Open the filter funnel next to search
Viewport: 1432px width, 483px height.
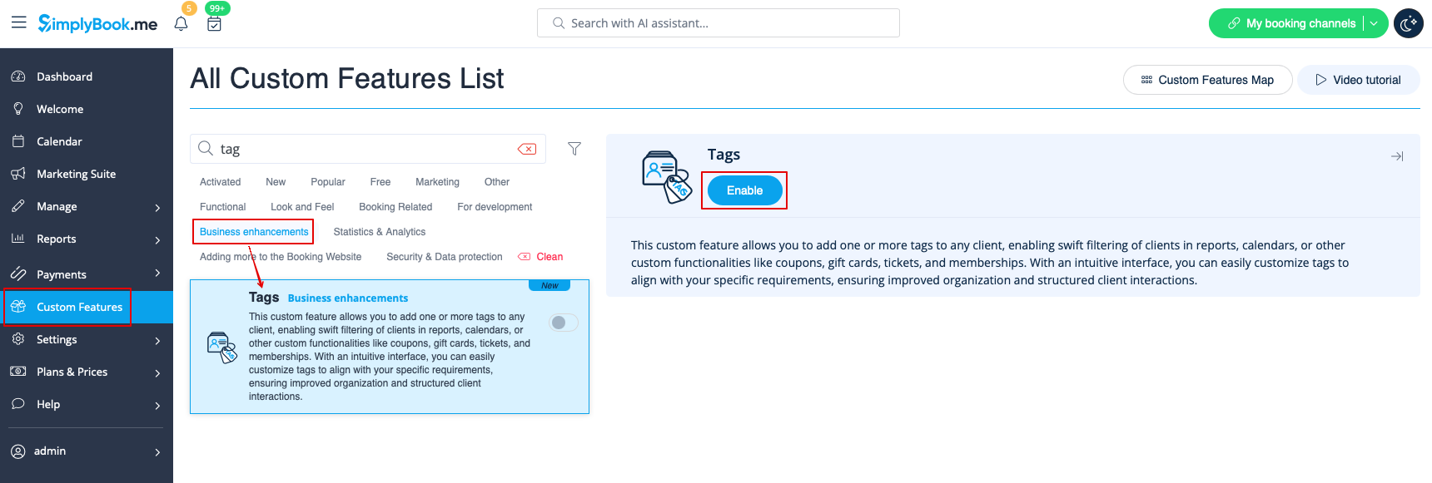coord(574,148)
